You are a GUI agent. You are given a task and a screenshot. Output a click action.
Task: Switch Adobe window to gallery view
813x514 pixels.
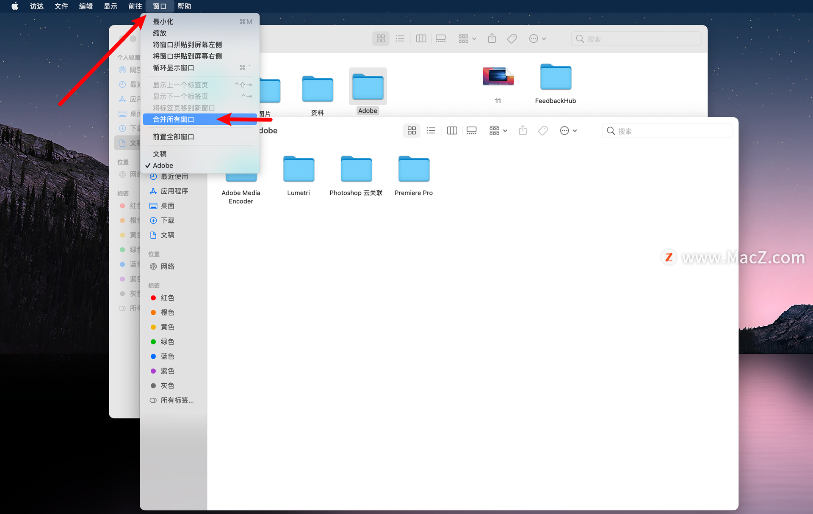[x=472, y=130]
